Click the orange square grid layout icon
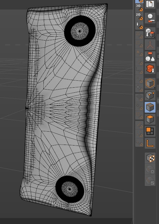Image resolution: width=159 pixels, height=224 pixels. pyautogui.click(x=150, y=131)
